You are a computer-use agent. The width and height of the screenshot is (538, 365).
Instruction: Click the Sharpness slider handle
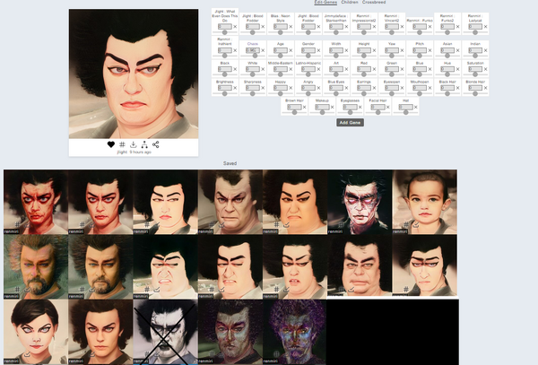[253, 93]
